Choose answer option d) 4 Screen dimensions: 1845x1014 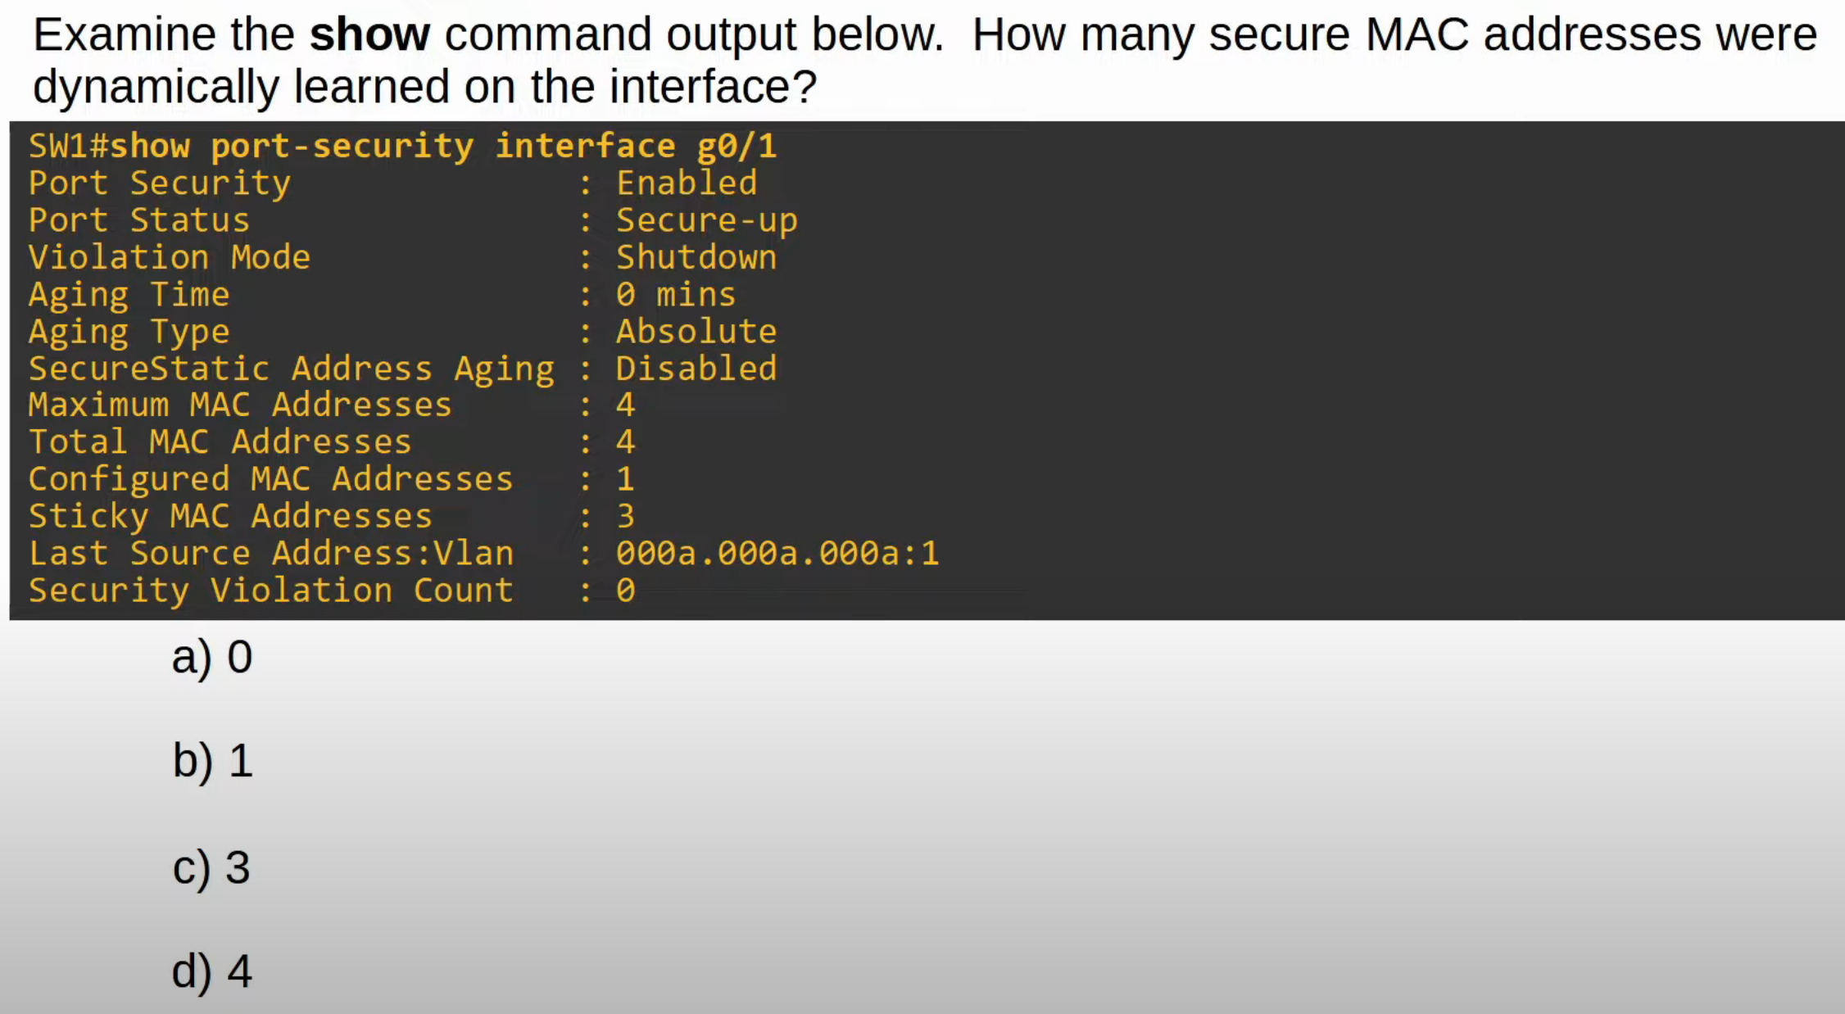coord(211,971)
